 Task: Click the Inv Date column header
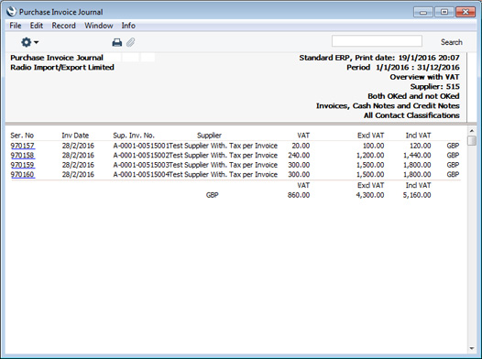click(x=75, y=136)
